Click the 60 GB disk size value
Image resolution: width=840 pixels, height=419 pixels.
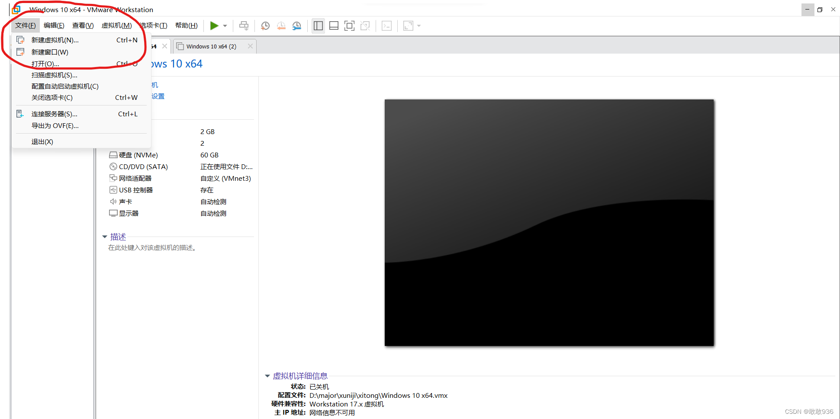click(209, 155)
